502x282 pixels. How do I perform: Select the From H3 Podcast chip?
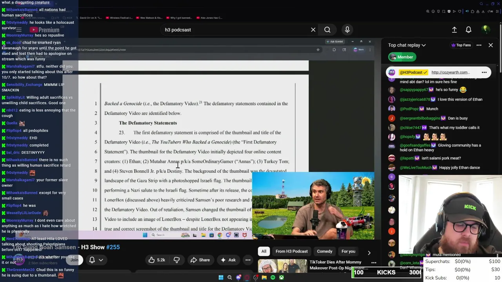pyautogui.click(x=291, y=251)
